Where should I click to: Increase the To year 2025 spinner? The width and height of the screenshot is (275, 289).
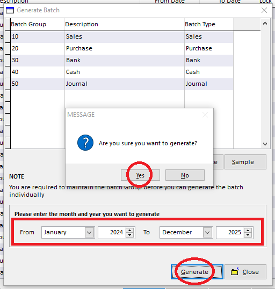pos(248,230)
